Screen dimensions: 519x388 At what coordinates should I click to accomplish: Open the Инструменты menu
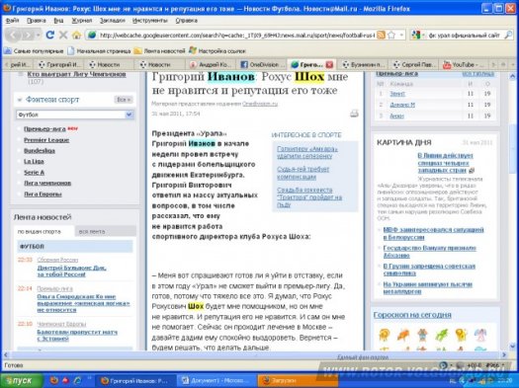pos(150,21)
